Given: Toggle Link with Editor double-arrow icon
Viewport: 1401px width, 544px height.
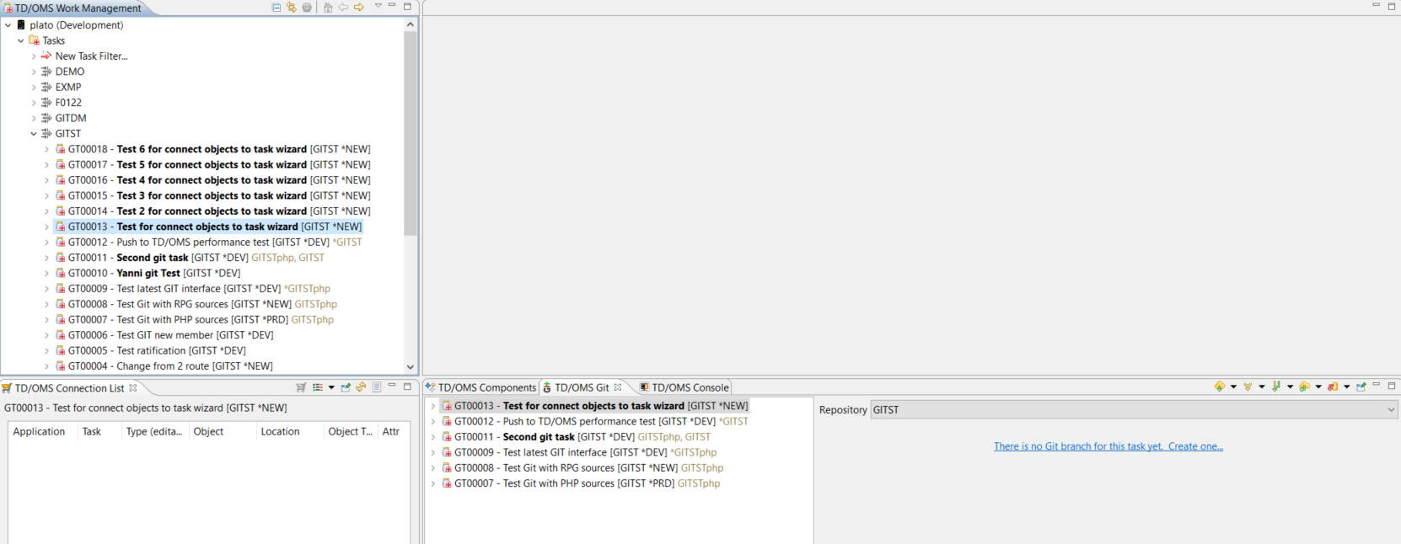Looking at the screenshot, I should [x=292, y=8].
